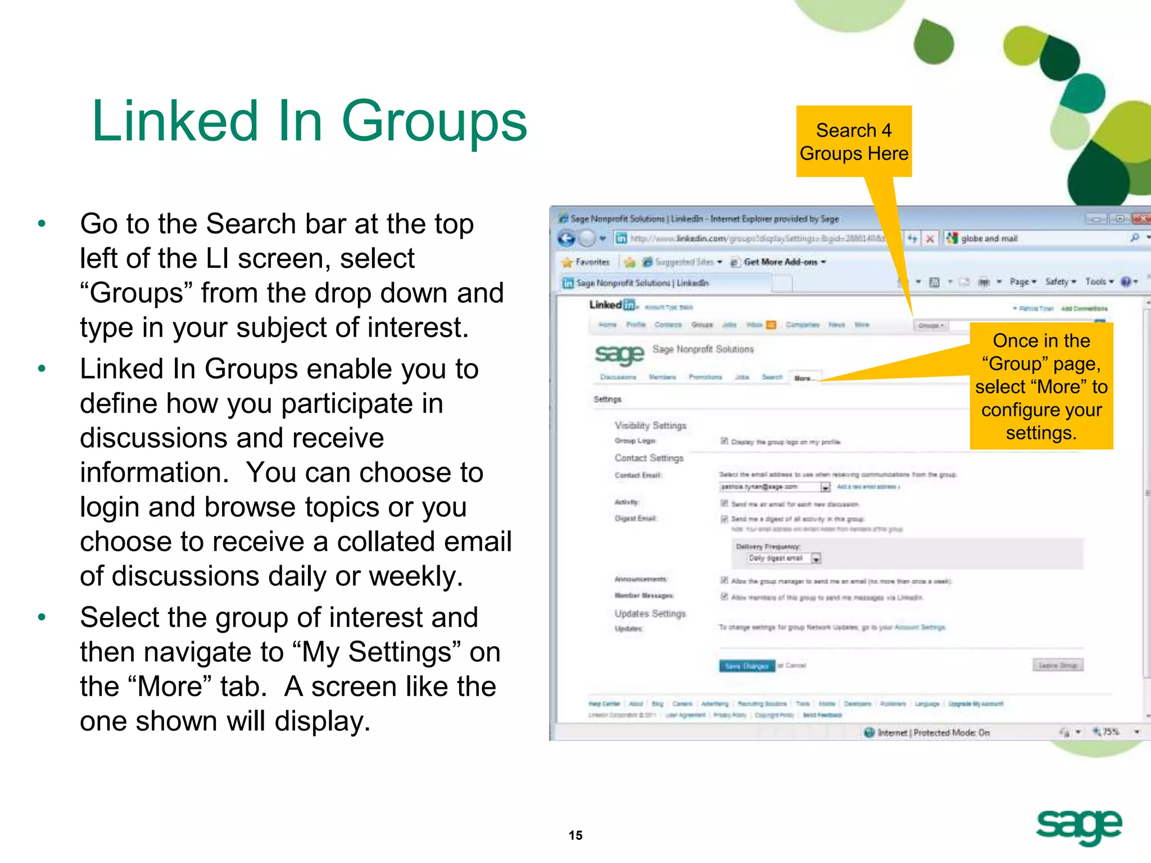Open Get More Add-ons dropdown
This screenshot has height=863, width=1151.
click(x=778, y=262)
